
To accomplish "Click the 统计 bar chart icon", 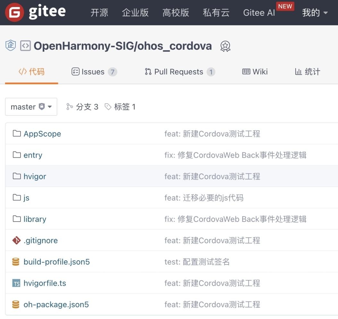I will 298,71.
